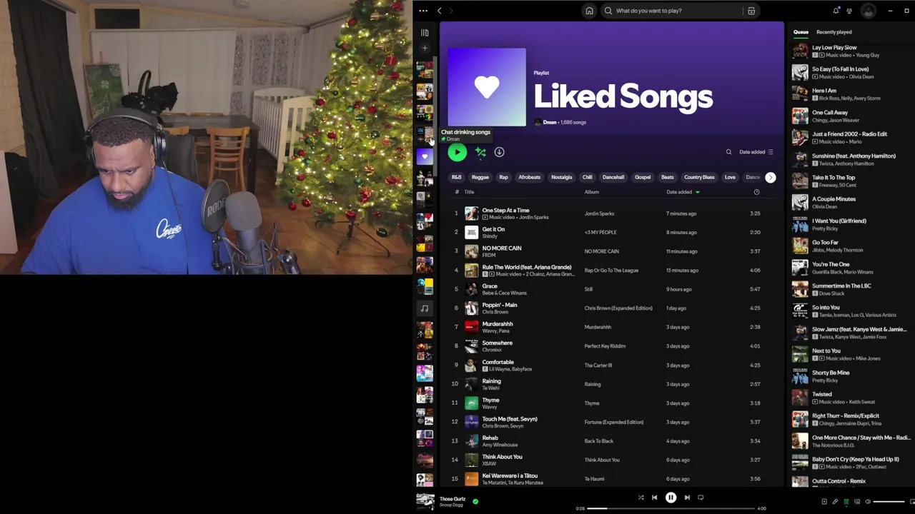Play Liked Songs with green play button

(x=457, y=152)
